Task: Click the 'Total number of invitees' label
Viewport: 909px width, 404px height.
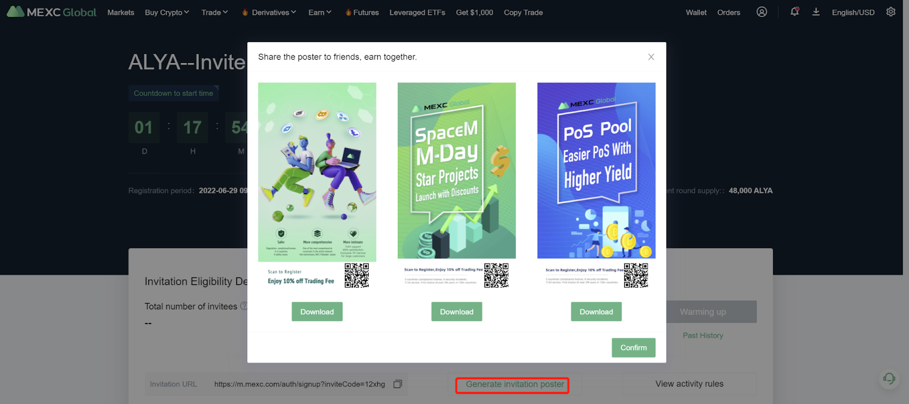Action: tap(191, 306)
